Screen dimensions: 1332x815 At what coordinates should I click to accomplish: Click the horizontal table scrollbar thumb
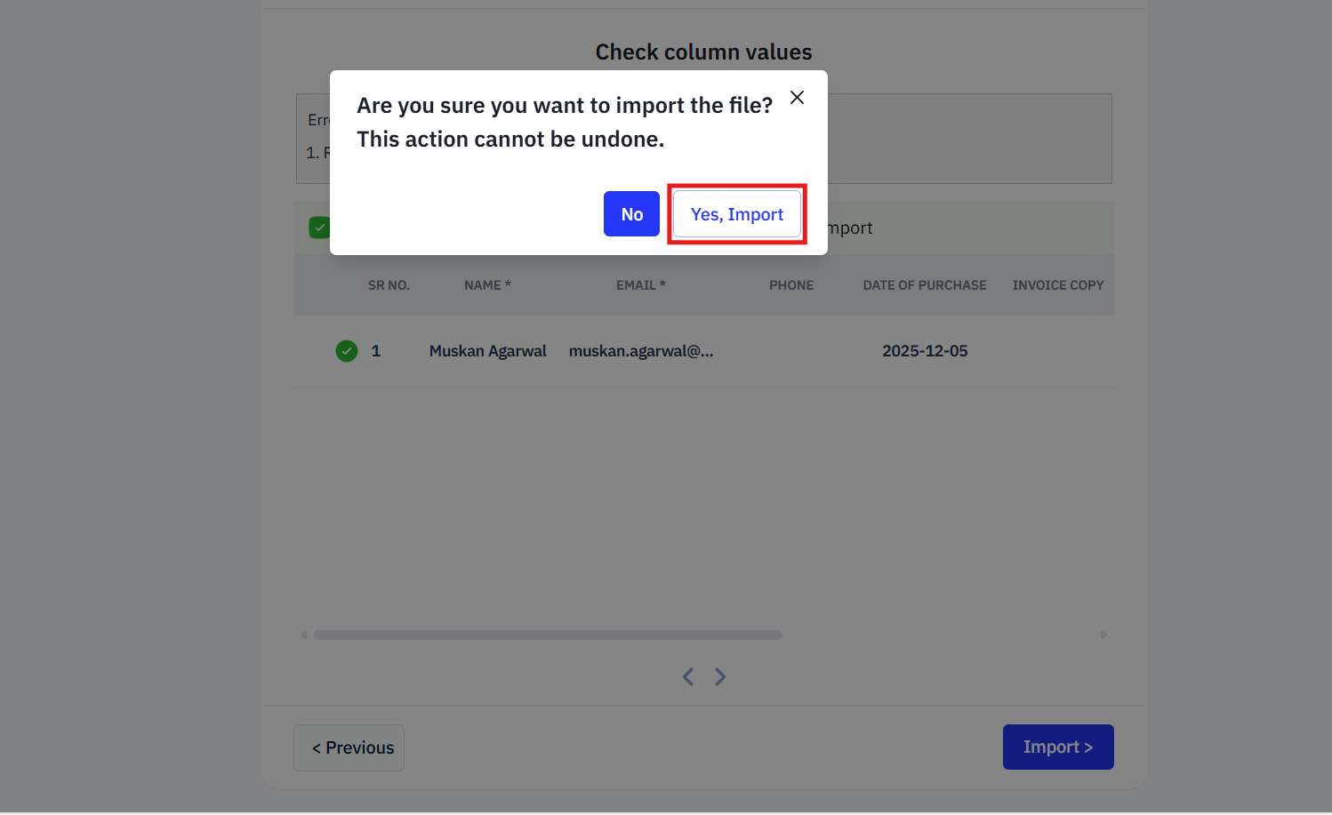[x=548, y=635]
